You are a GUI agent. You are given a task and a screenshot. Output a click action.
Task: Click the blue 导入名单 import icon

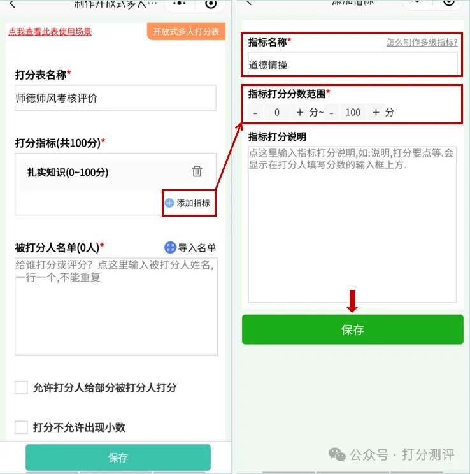click(x=170, y=247)
